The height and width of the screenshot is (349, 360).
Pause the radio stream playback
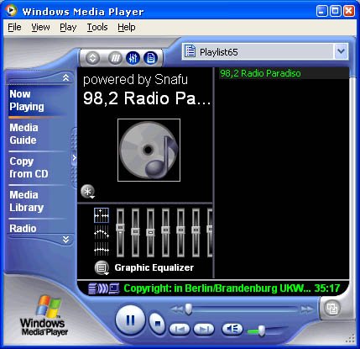click(130, 320)
